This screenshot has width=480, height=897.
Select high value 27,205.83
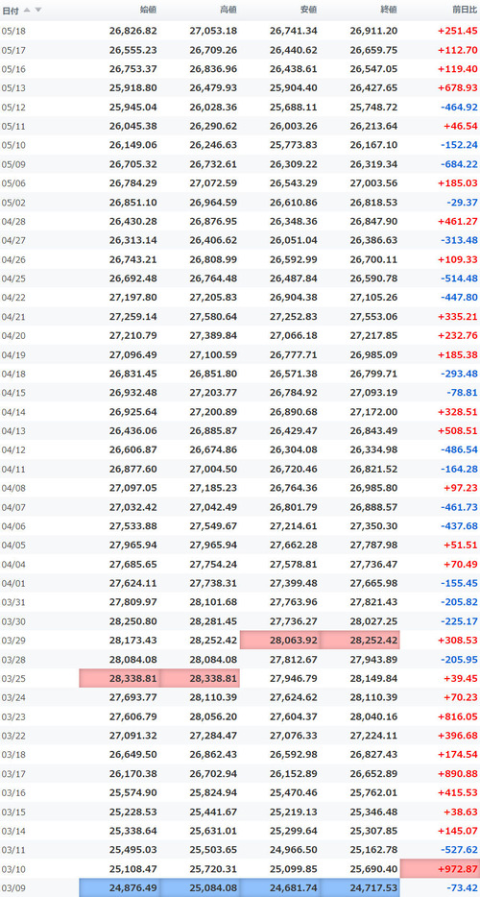point(213,298)
